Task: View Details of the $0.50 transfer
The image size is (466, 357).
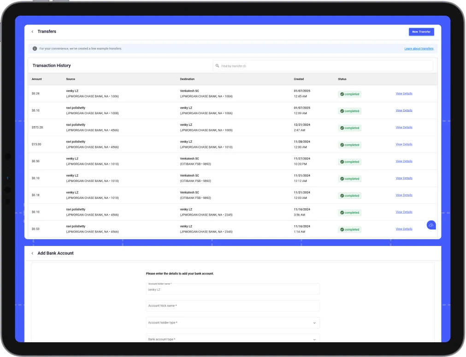Action: coord(404,161)
